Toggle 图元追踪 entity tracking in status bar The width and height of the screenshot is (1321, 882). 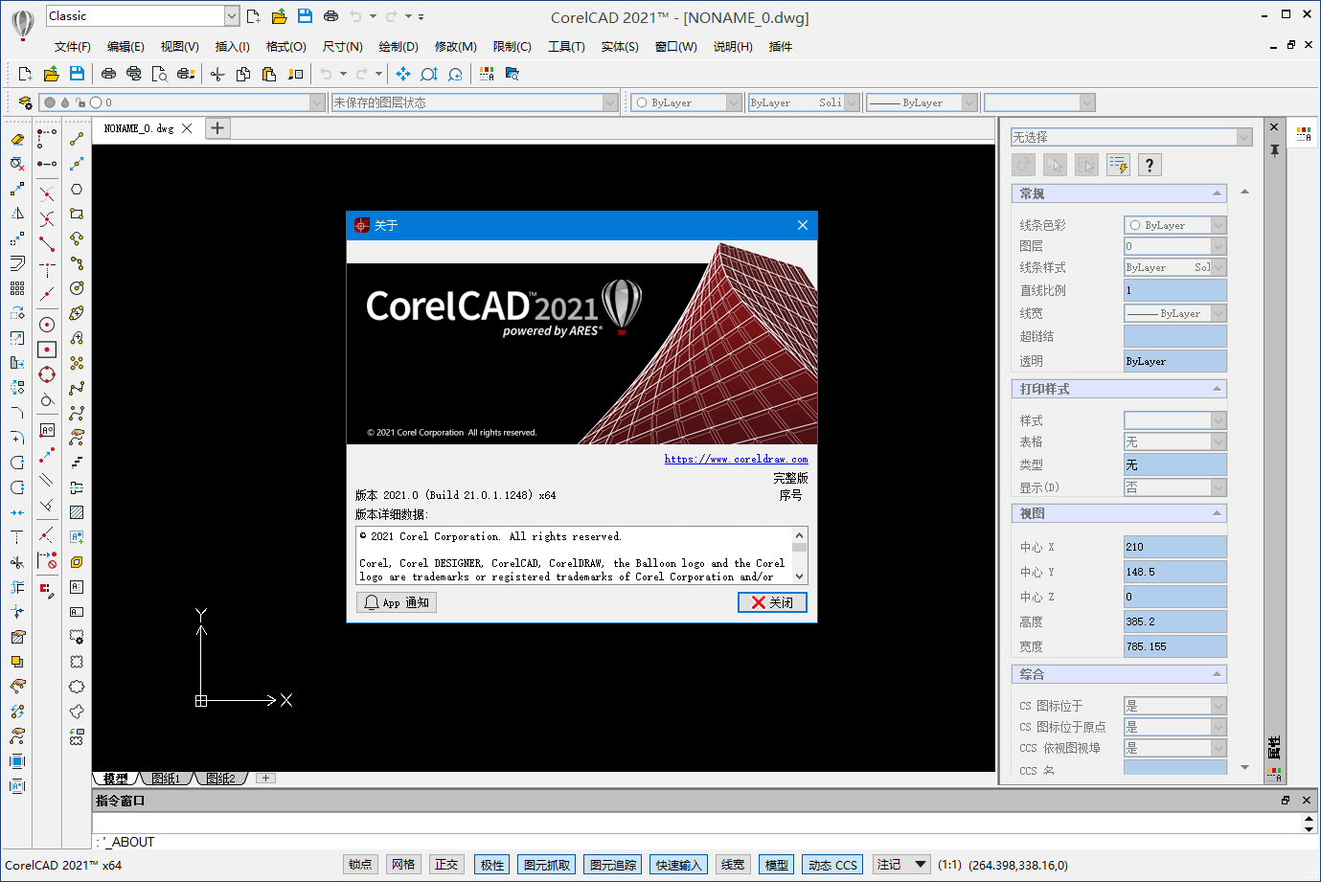point(613,865)
